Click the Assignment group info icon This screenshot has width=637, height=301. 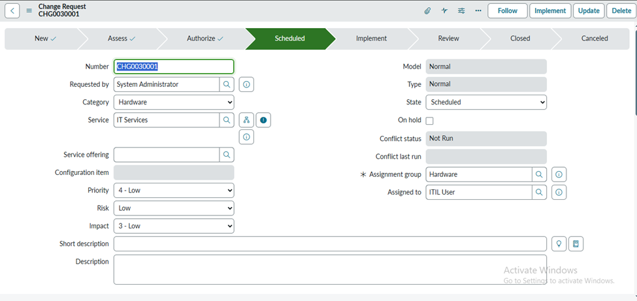click(559, 174)
